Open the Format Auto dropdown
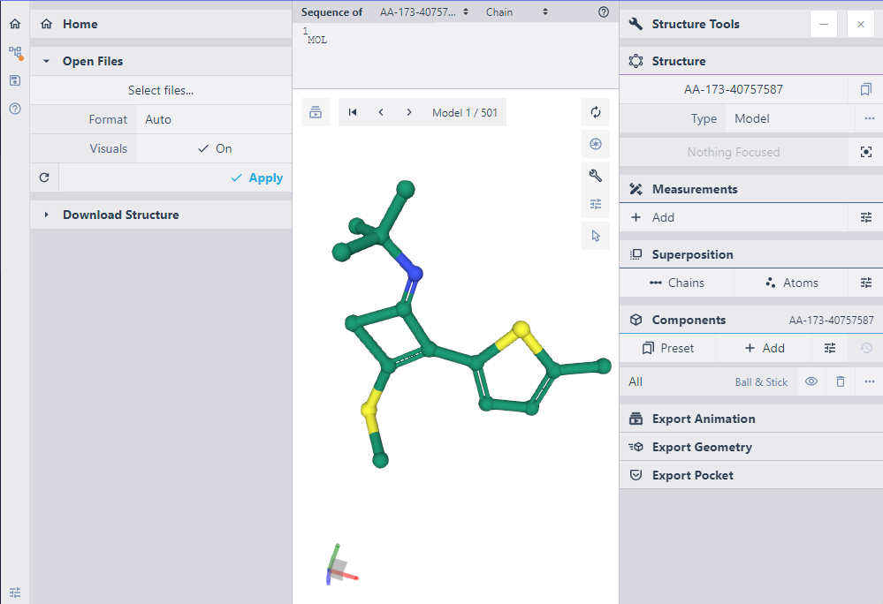The width and height of the screenshot is (883, 604). pos(214,119)
